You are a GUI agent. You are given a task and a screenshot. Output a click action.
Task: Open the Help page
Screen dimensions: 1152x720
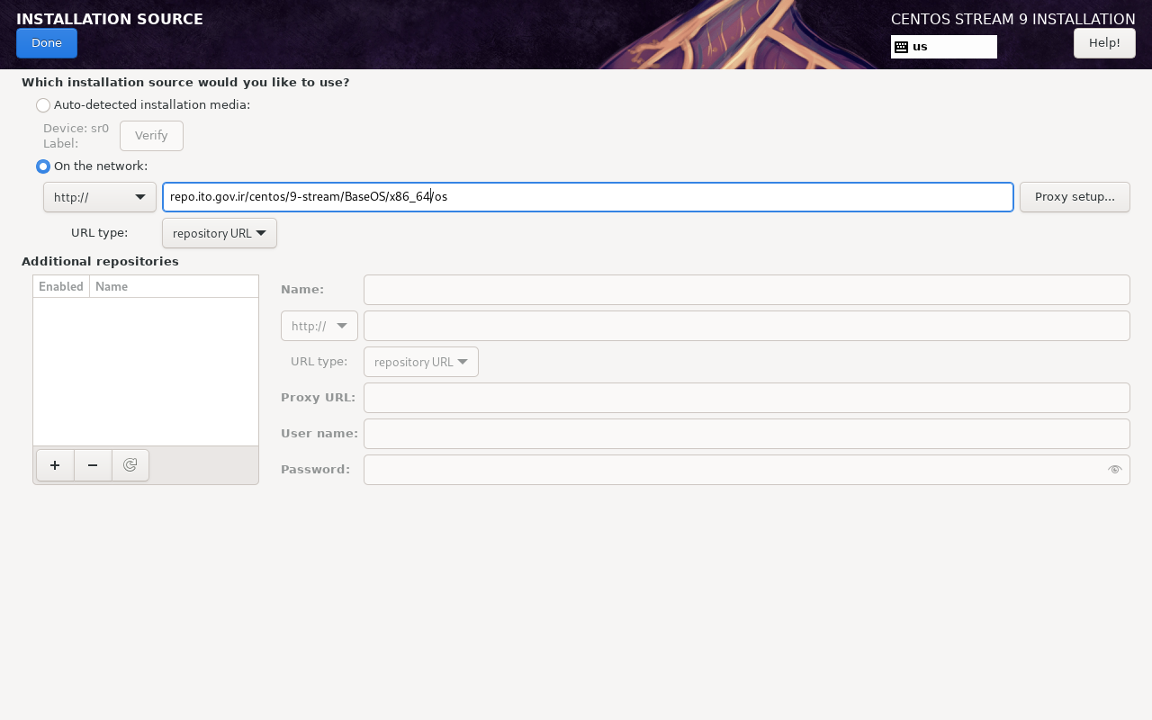coord(1104,43)
